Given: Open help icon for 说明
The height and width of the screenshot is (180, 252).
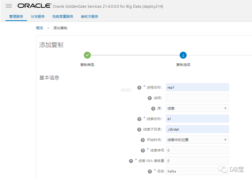Looking at the screenshot, I should 150,98.
